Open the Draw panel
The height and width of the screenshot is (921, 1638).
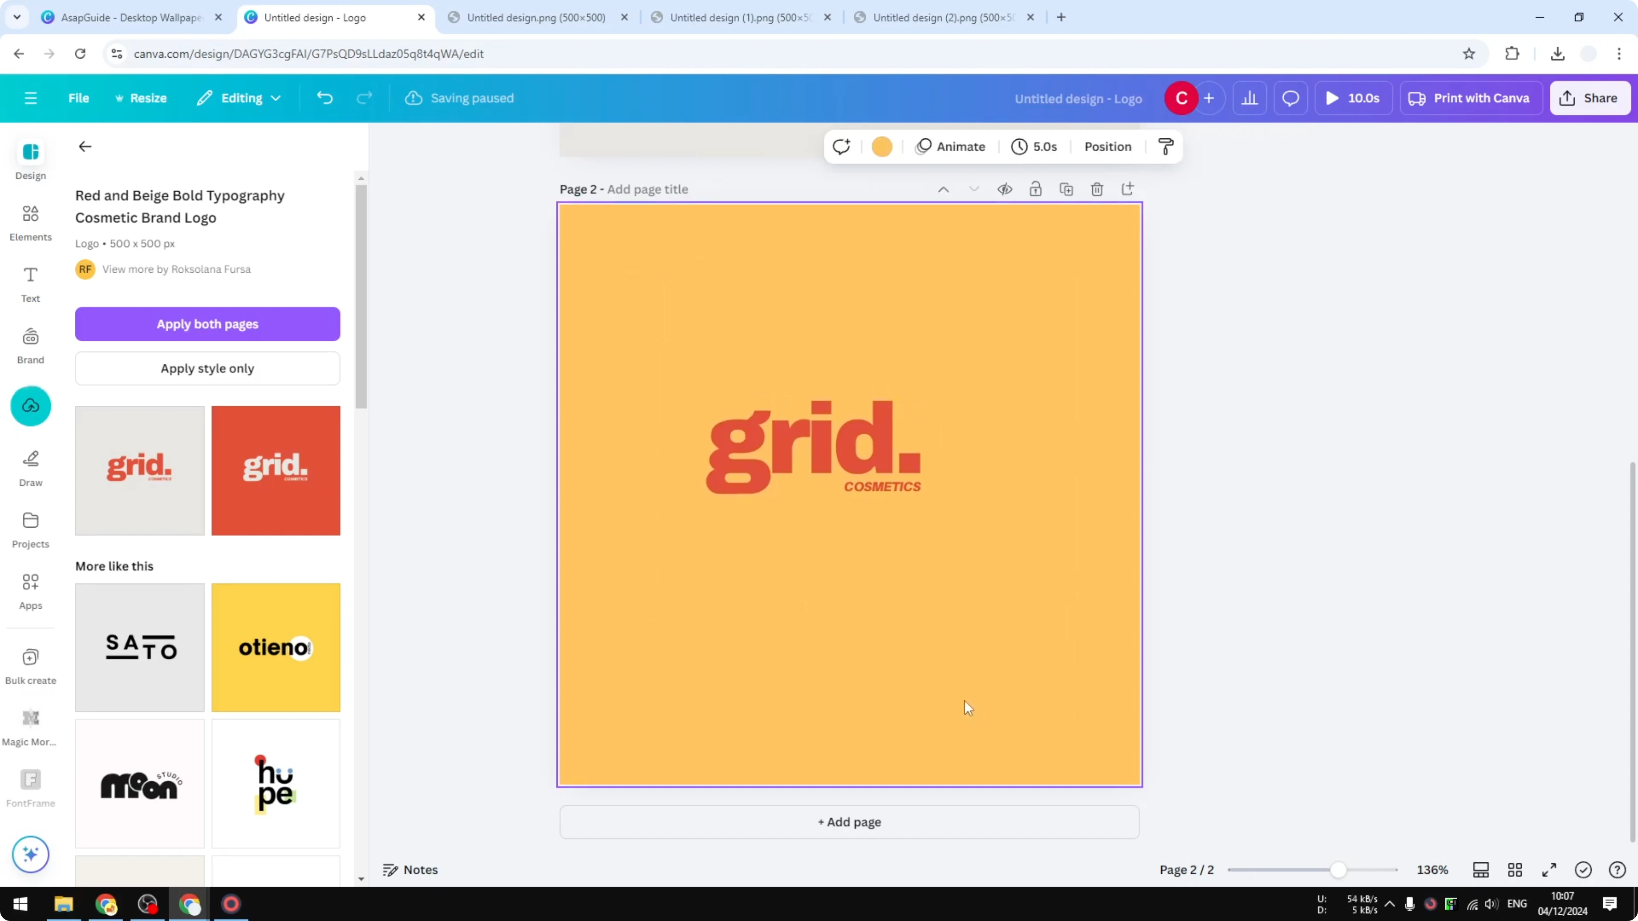30,468
